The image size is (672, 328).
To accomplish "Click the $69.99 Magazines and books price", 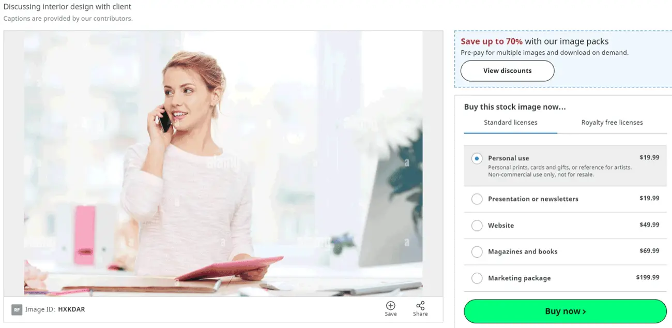I will (x=649, y=251).
